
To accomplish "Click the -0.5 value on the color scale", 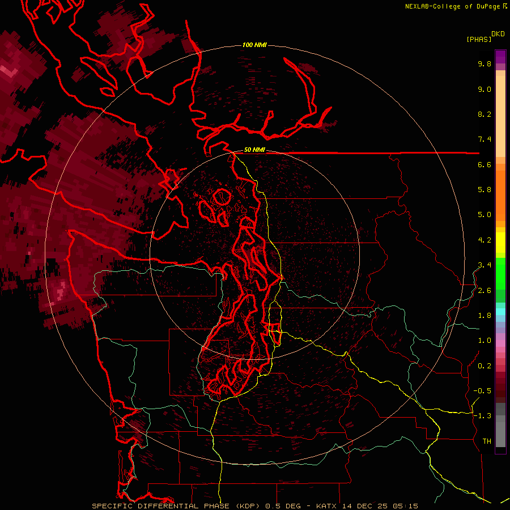I will (482, 391).
